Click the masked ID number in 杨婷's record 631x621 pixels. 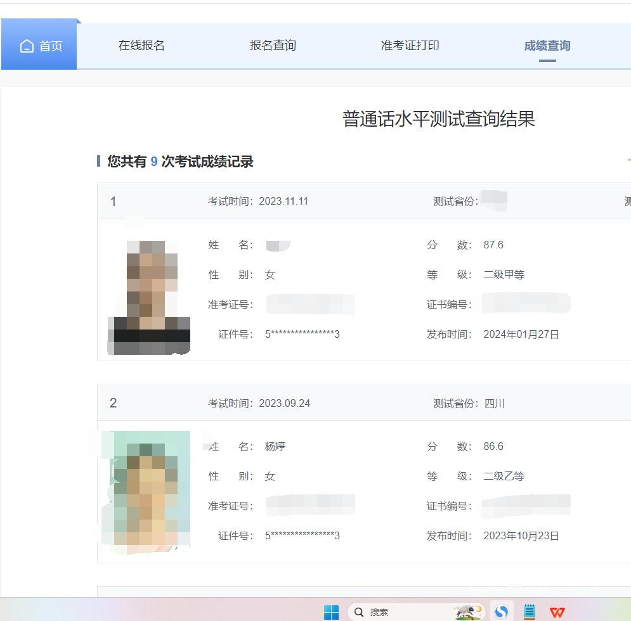pos(302,535)
